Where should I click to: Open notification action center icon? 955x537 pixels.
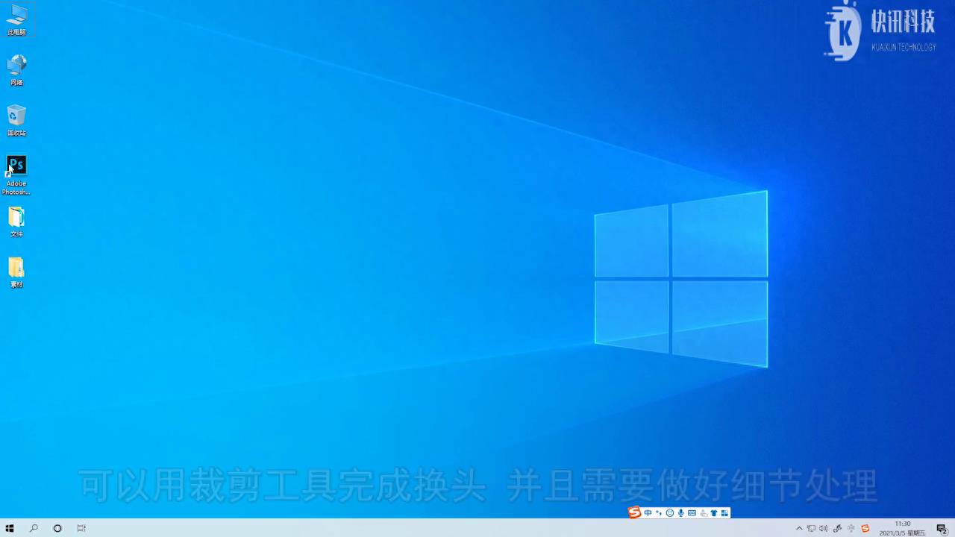[942, 528]
